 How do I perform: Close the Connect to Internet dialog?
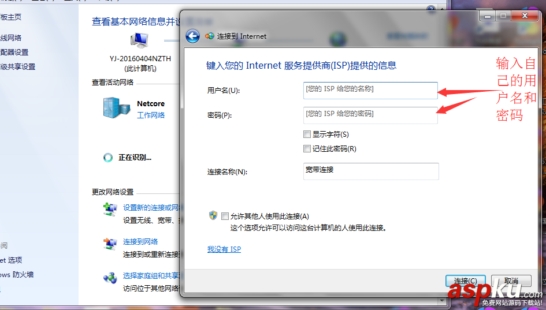[525, 16]
